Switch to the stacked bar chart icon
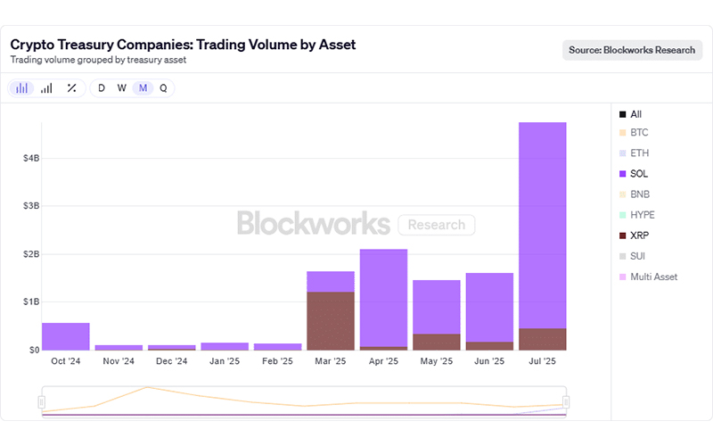Image resolution: width=713 pixels, height=446 pixels. pos(46,88)
